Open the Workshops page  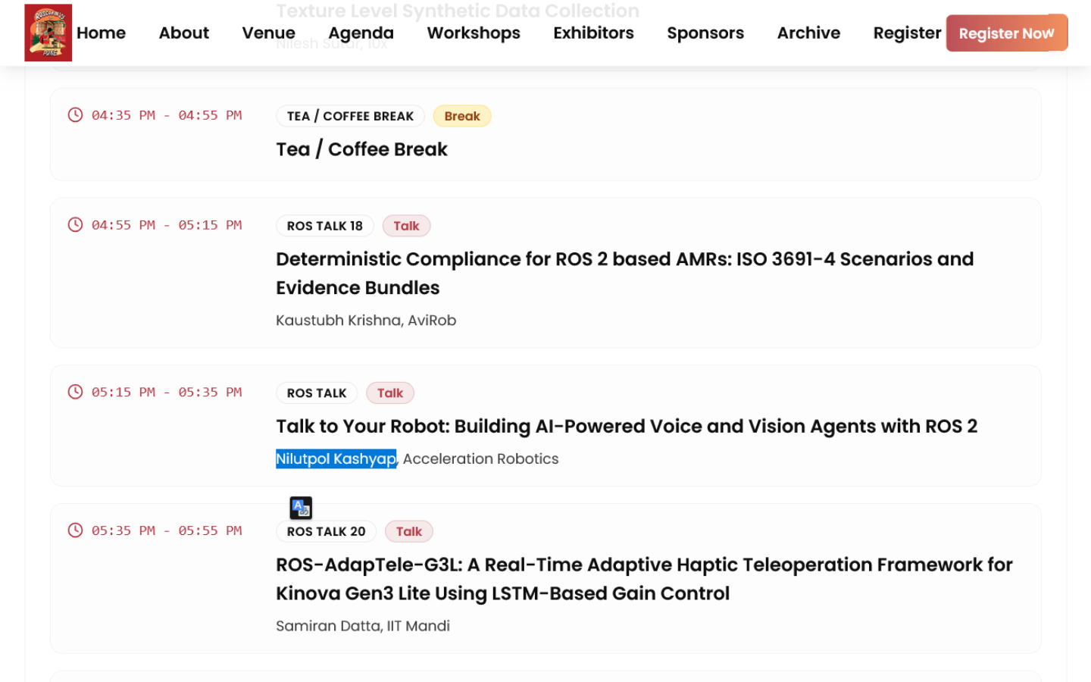pyautogui.click(x=474, y=33)
